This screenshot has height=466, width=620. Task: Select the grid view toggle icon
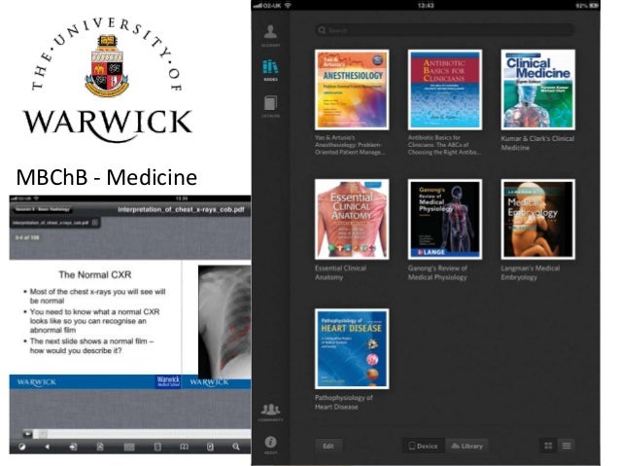tap(548, 446)
